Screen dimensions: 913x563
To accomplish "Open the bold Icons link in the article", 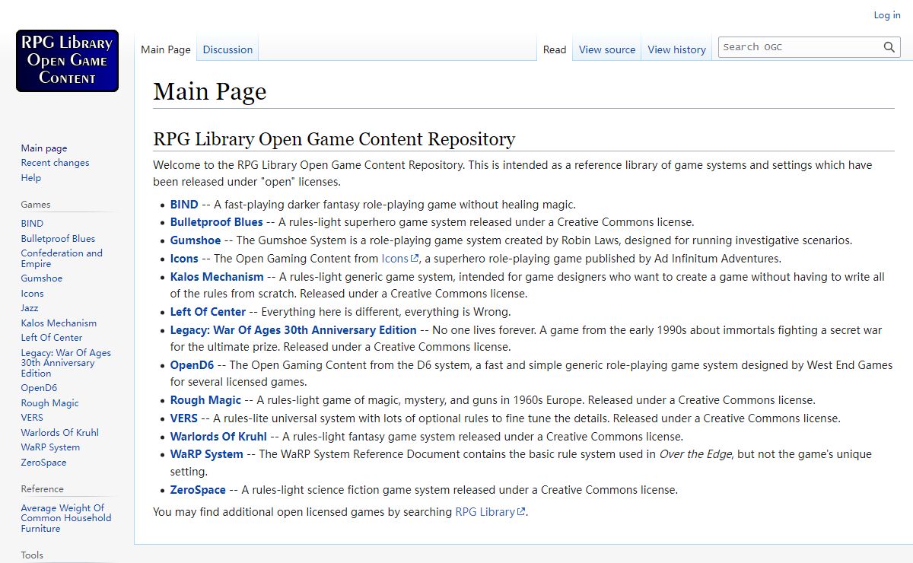I will [x=184, y=259].
